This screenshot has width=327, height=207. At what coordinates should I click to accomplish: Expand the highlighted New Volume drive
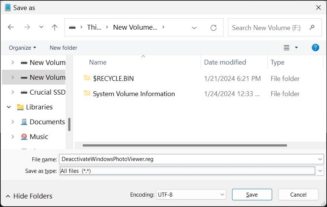[13, 78]
